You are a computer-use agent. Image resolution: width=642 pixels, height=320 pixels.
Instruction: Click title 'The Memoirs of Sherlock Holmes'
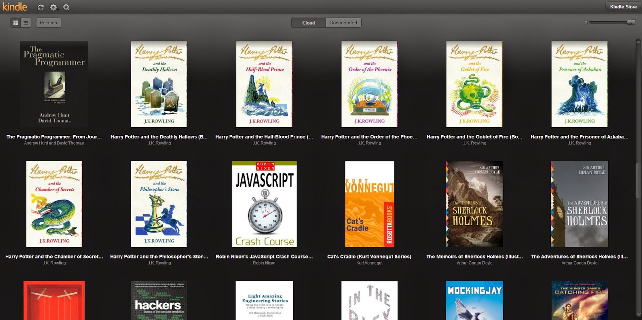475,257
